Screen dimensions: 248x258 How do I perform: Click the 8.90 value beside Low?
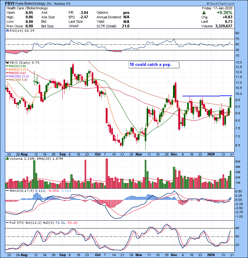point(29,21)
